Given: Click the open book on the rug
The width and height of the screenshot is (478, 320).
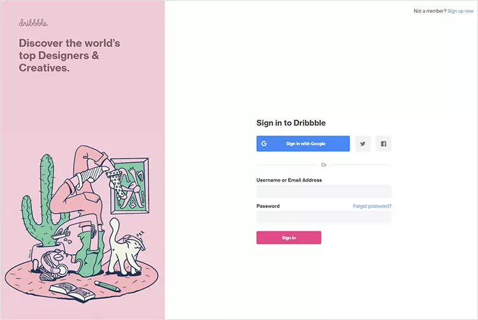Looking at the screenshot, I should pyautogui.click(x=72, y=292).
